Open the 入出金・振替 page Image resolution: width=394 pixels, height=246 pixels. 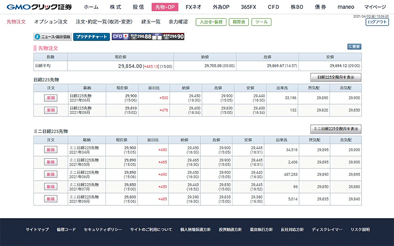pos(212,22)
